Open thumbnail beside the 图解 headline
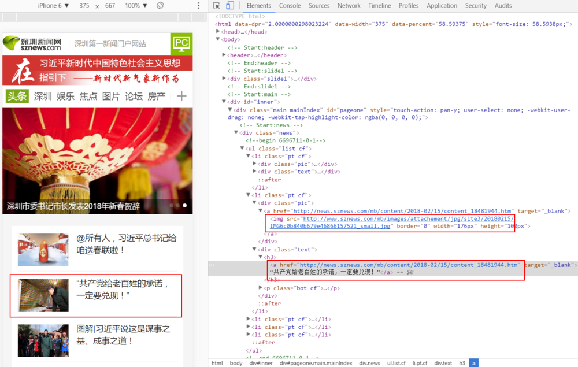 pyautogui.click(x=43, y=340)
